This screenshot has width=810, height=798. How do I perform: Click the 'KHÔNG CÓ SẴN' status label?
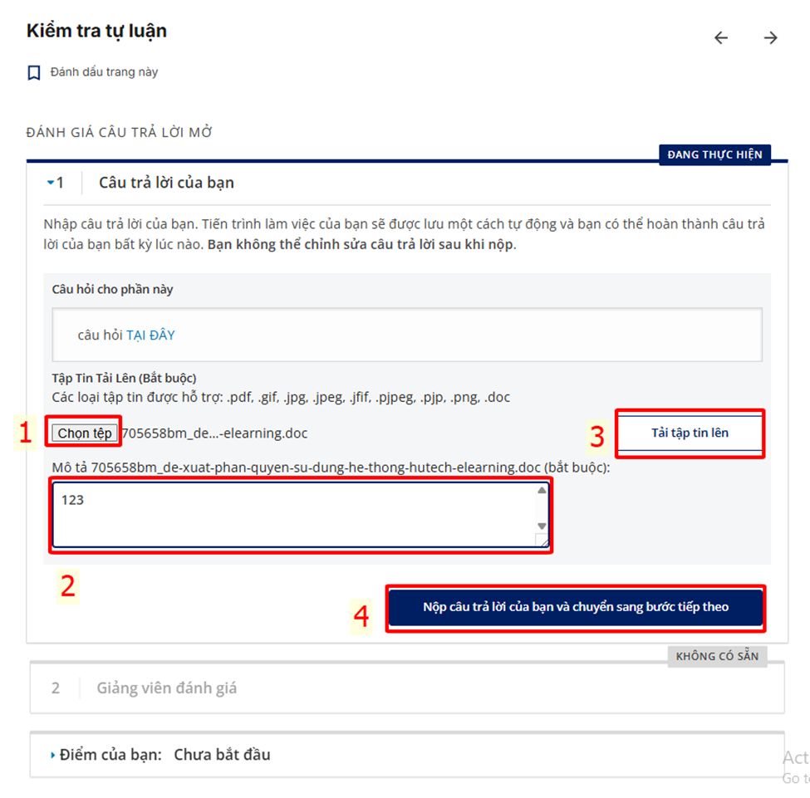(x=717, y=657)
